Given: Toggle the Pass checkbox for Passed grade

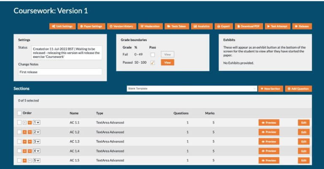Looking at the screenshot, I should point(153,62).
